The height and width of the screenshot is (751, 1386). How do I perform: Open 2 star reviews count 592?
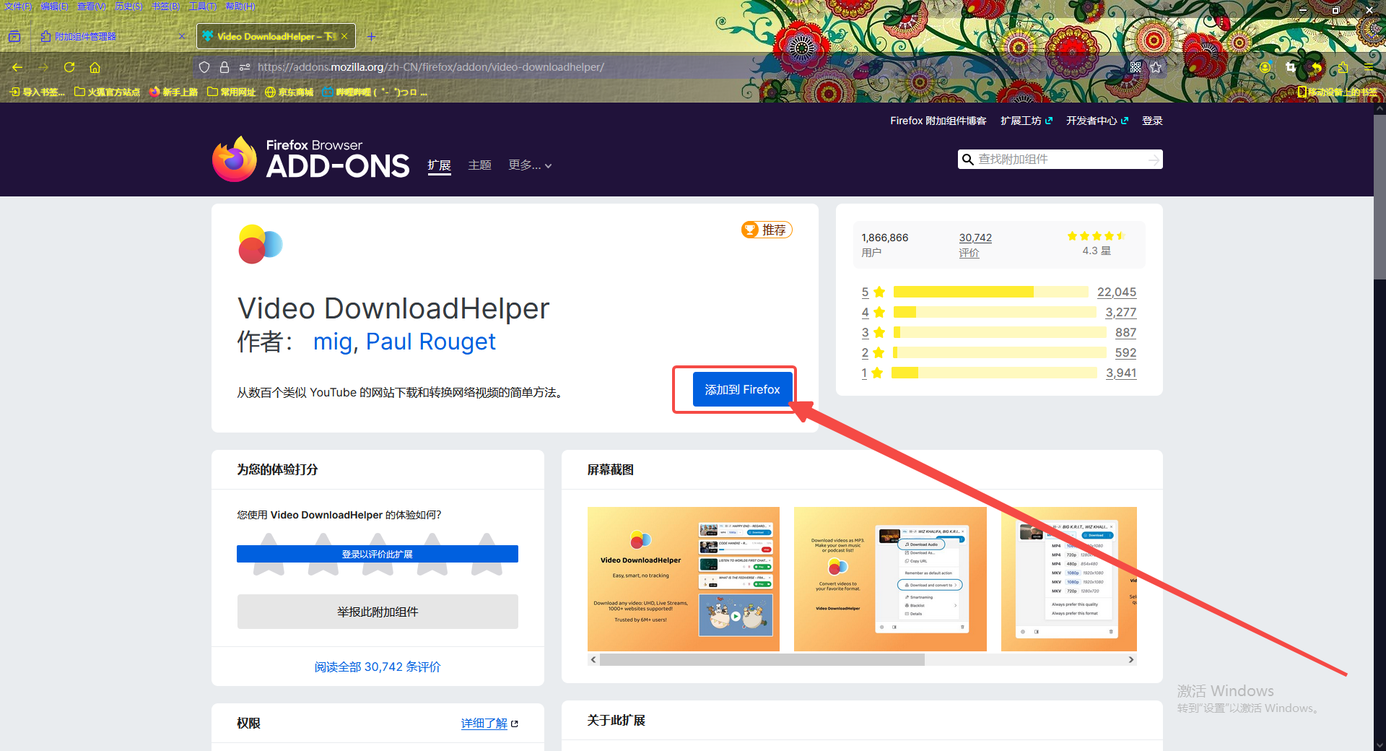(x=1125, y=352)
